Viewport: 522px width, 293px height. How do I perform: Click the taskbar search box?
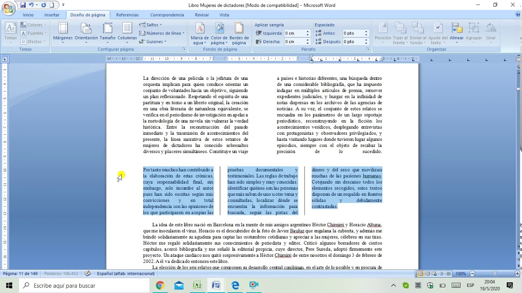click(84, 286)
